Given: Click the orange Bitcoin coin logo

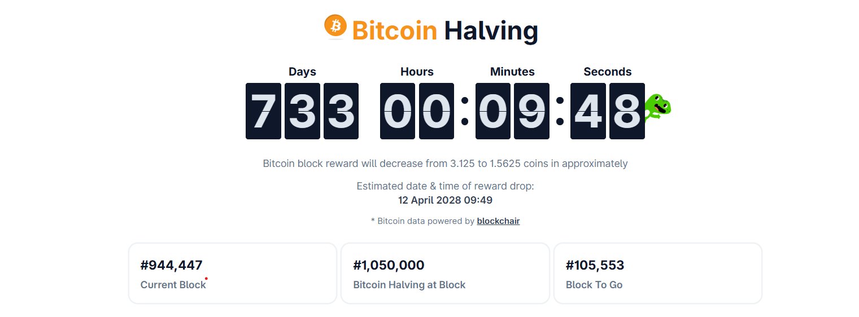Looking at the screenshot, I should pos(335,26).
